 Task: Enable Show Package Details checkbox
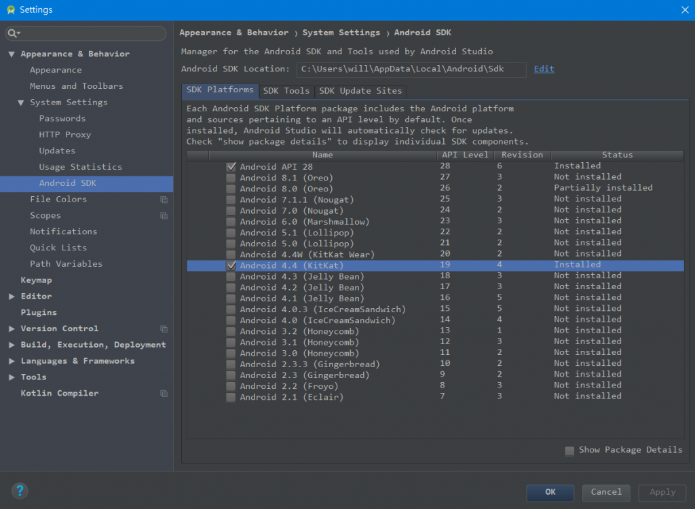[569, 451]
